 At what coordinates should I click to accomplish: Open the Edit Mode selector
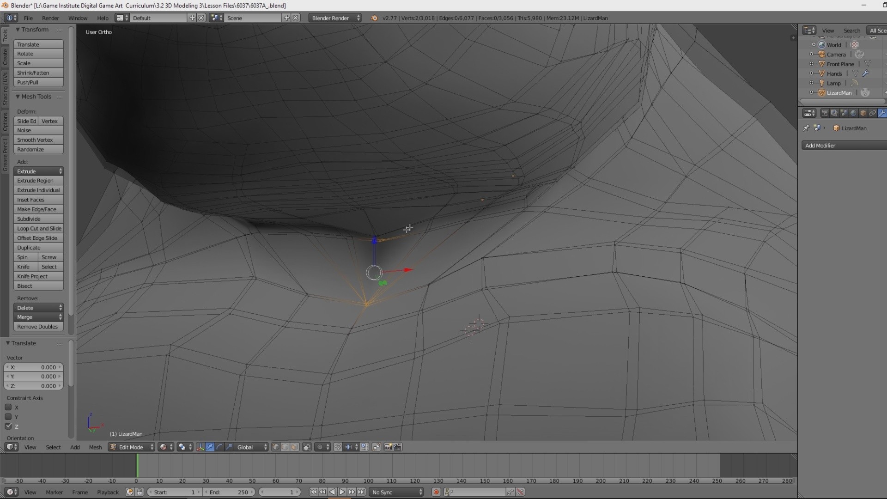point(131,447)
